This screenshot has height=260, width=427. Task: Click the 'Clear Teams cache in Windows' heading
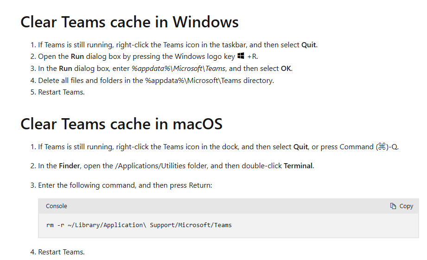(130, 22)
